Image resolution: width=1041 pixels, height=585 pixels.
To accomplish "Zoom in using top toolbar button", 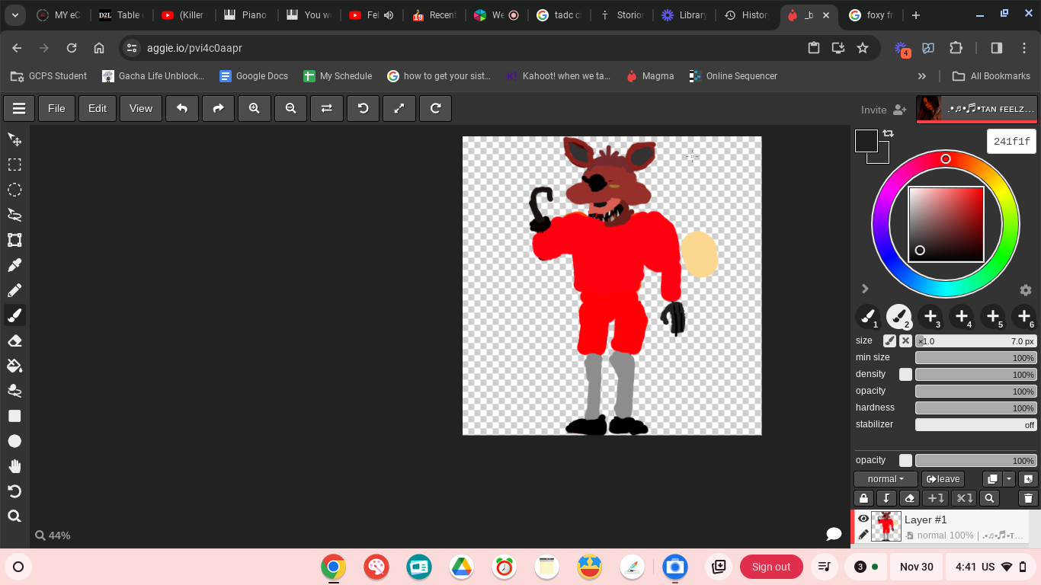I will pyautogui.click(x=255, y=108).
